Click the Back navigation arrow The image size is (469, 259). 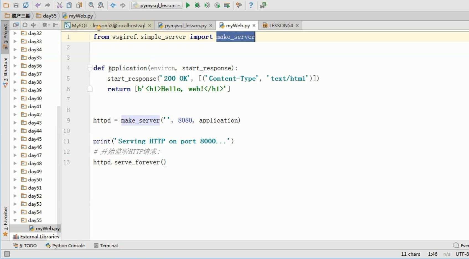[x=113, y=5]
